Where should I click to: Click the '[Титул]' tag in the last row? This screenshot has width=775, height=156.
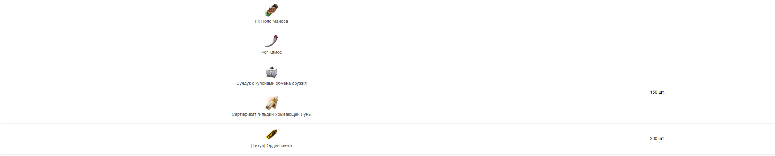(x=258, y=146)
